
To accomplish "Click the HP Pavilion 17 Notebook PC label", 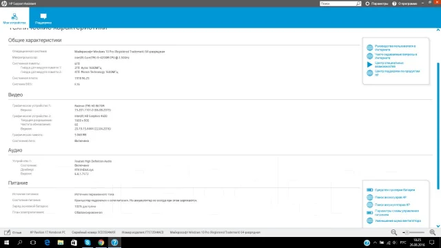I will click(x=48, y=232).
